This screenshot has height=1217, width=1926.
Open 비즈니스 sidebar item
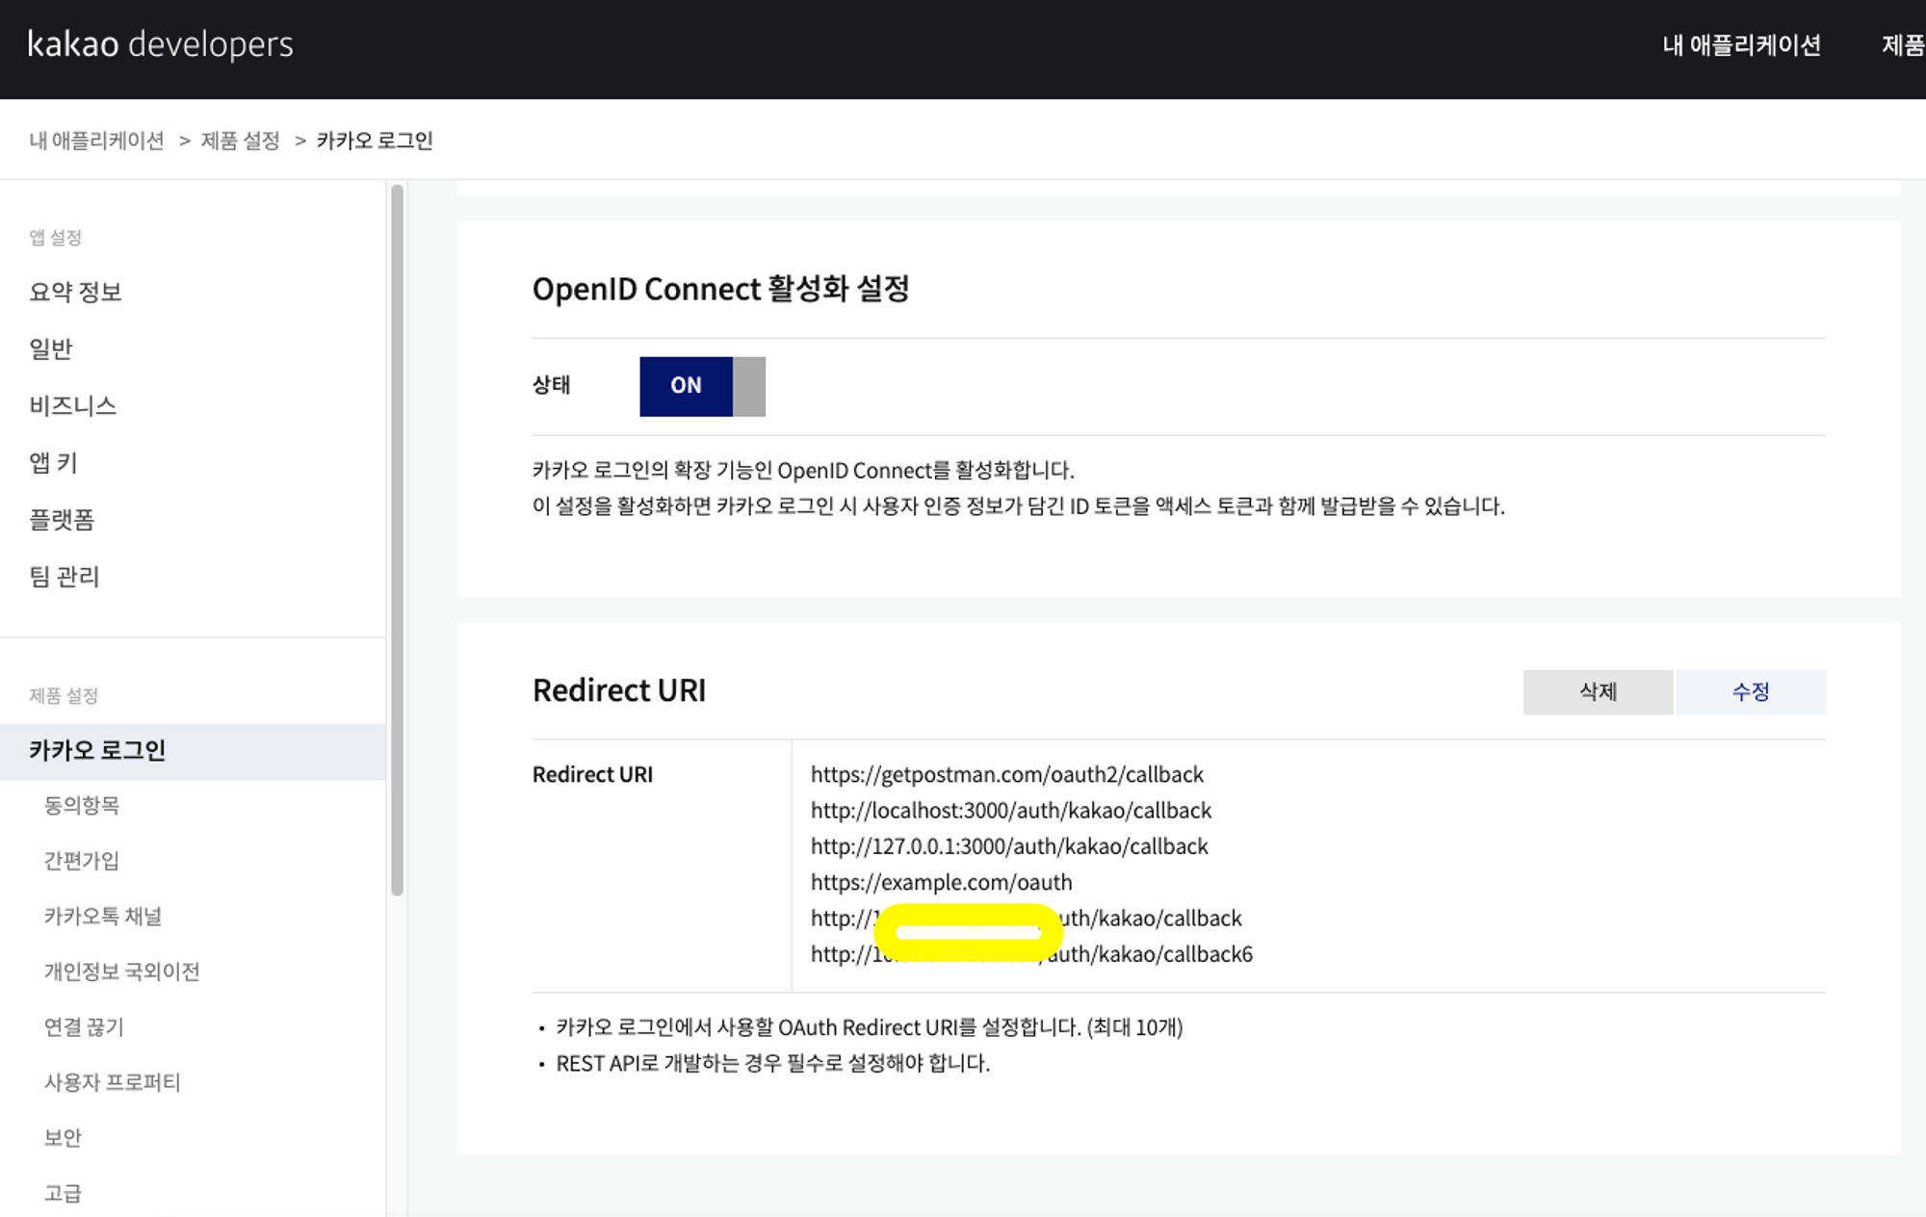pyautogui.click(x=72, y=405)
